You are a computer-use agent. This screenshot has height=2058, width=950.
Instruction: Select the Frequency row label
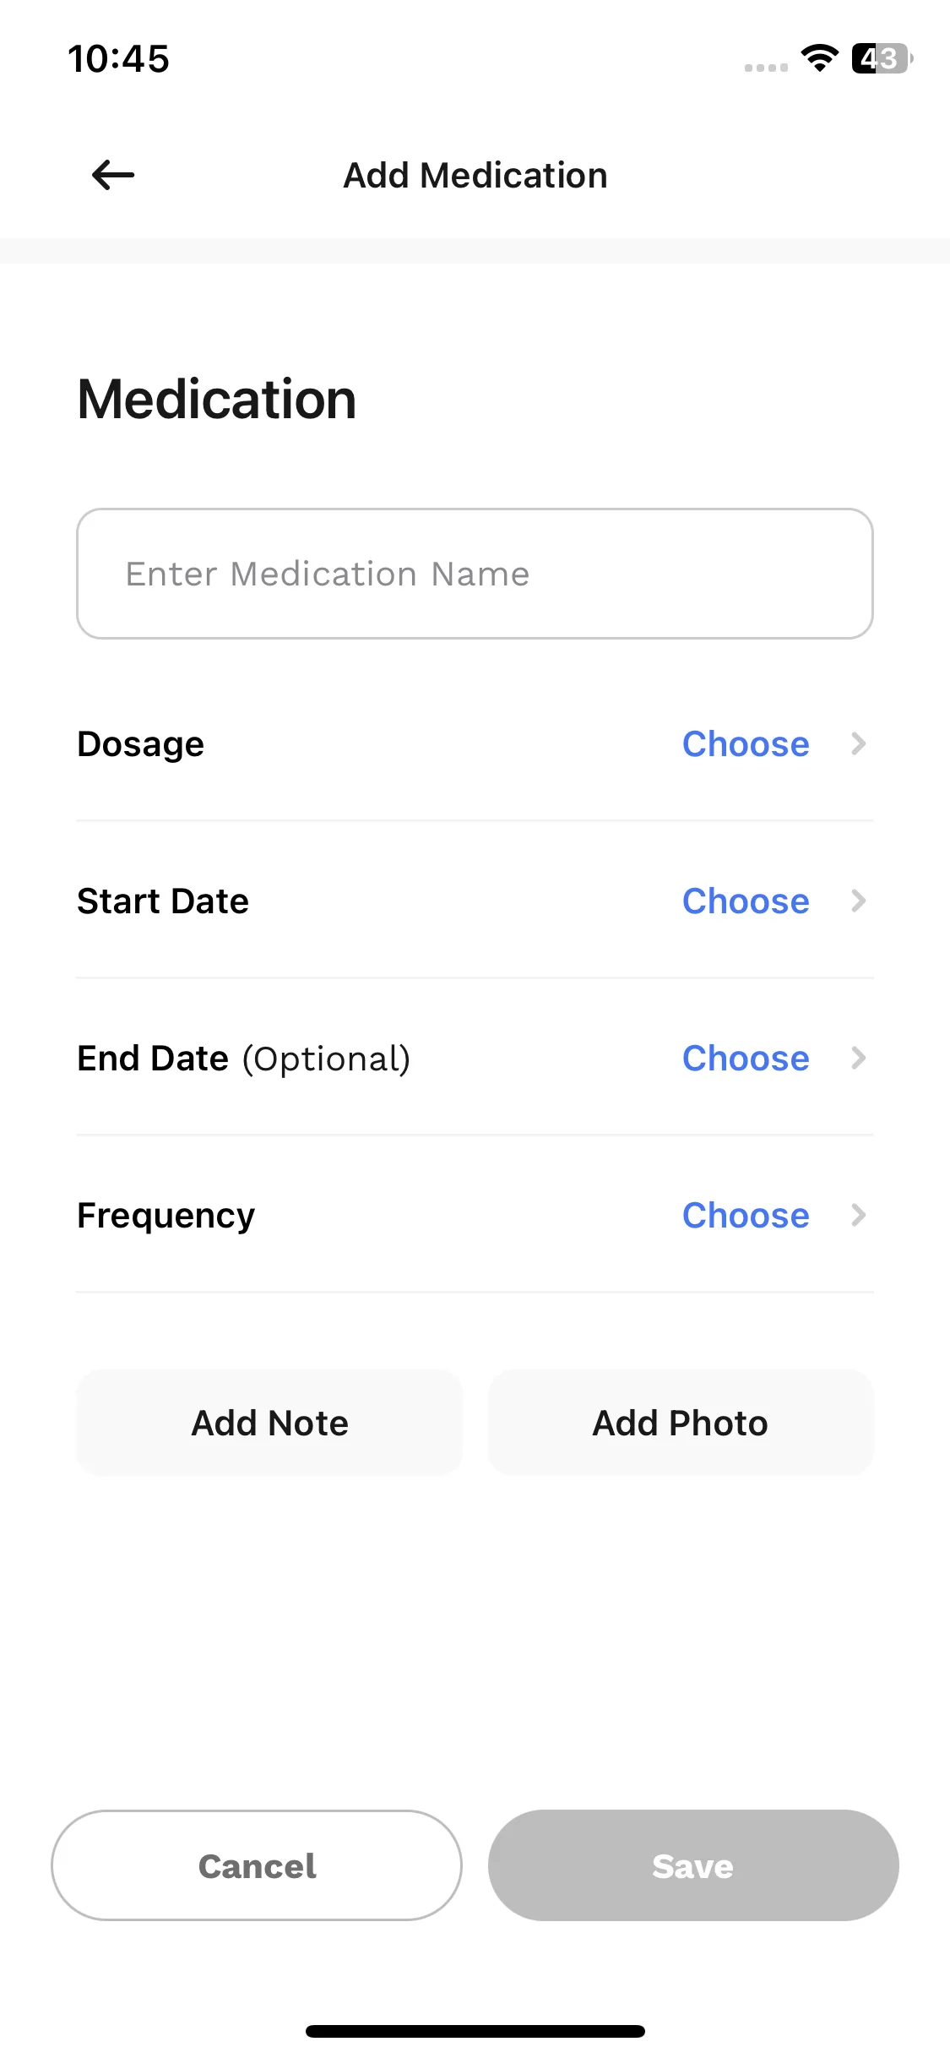pyautogui.click(x=166, y=1216)
